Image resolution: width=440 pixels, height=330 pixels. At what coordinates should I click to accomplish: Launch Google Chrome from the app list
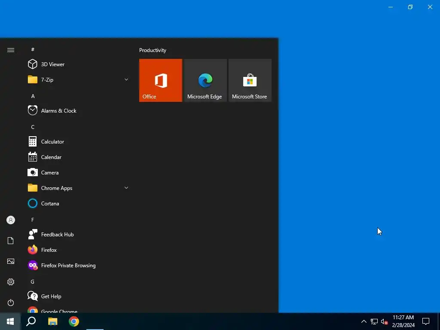click(79, 309)
